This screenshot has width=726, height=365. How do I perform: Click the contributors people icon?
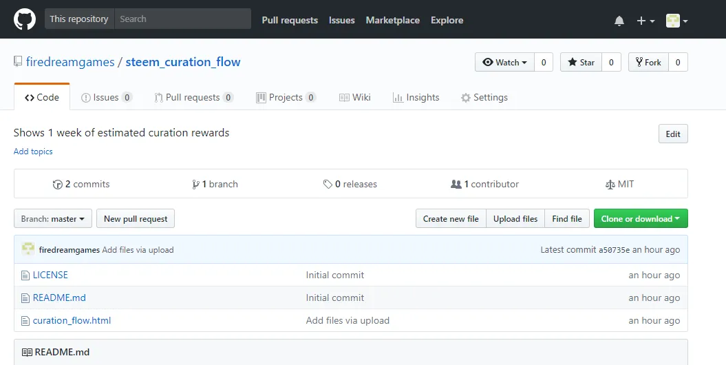456,184
